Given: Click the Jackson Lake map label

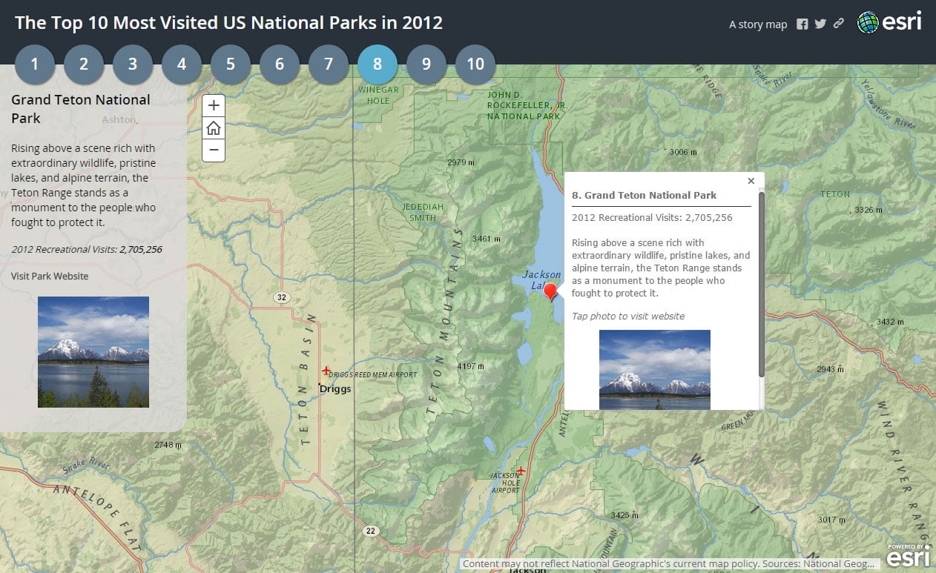Looking at the screenshot, I should tap(541, 279).
